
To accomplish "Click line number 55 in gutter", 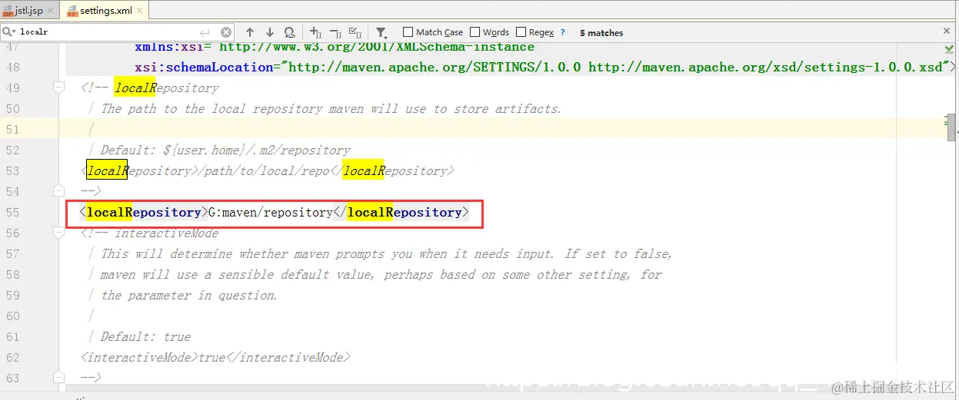I will coord(12,213).
